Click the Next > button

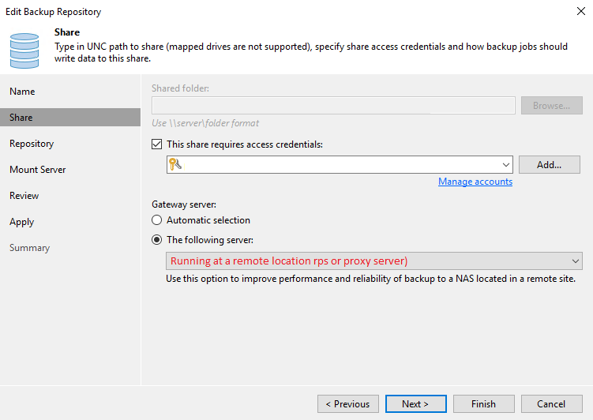415,403
